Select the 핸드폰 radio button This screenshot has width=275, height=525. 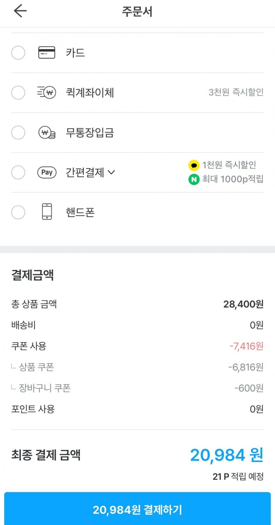[x=18, y=212]
